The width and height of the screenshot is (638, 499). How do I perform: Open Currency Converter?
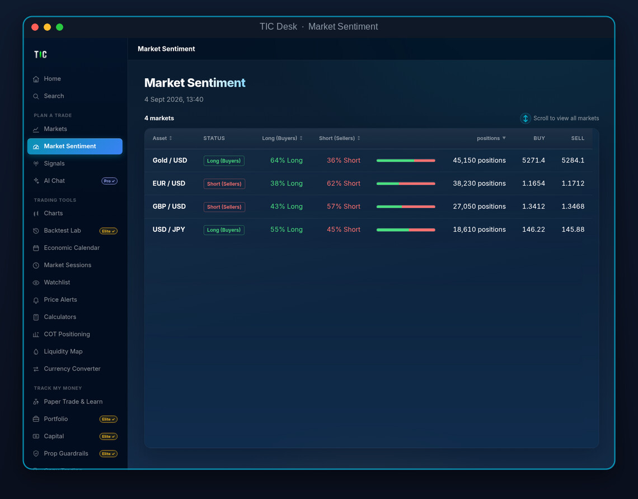click(x=75, y=369)
